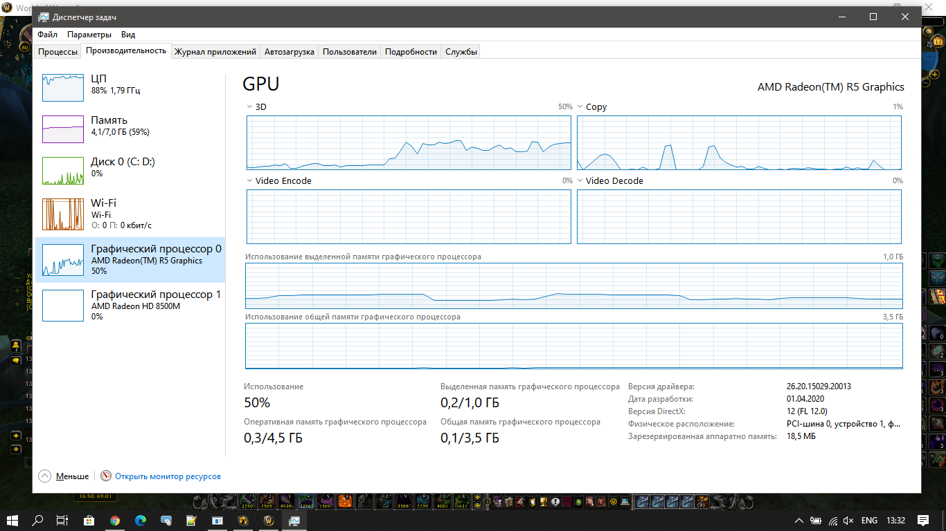Select Графический процессор 1 (Radeon HD 8500M)
The image size is (946, 531).
coord(64,305)
